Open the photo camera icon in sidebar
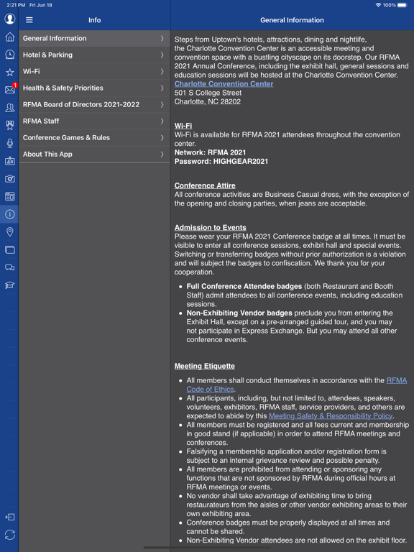Image resolution: width=414 pixels, height=552 pixels. [10, 179]
